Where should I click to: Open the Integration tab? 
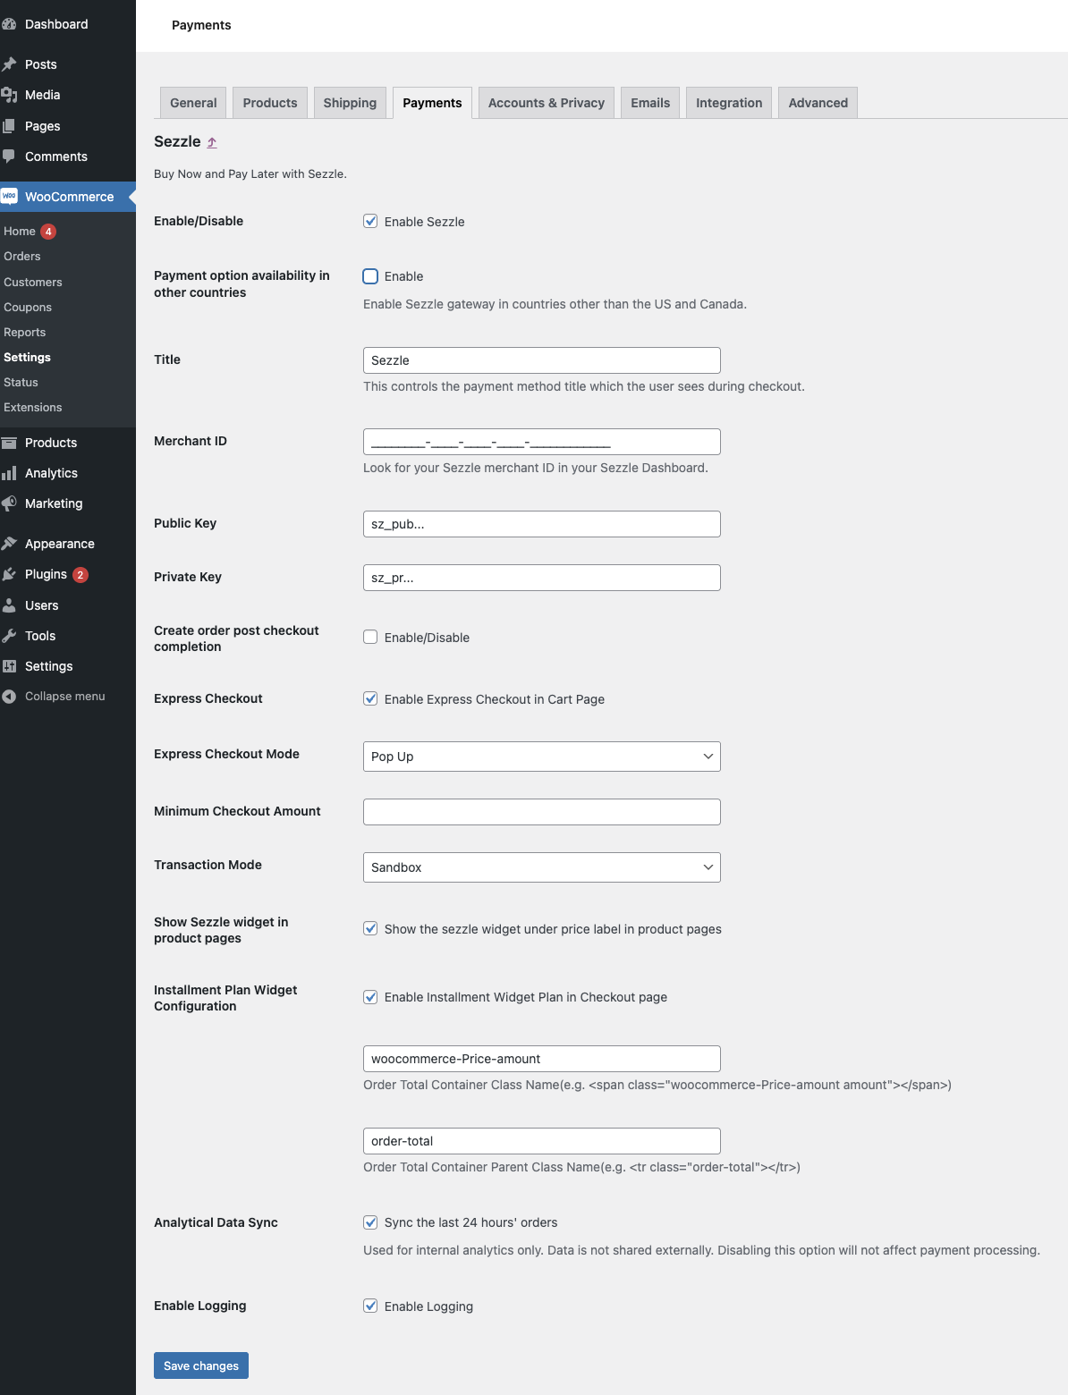[729, 103]
